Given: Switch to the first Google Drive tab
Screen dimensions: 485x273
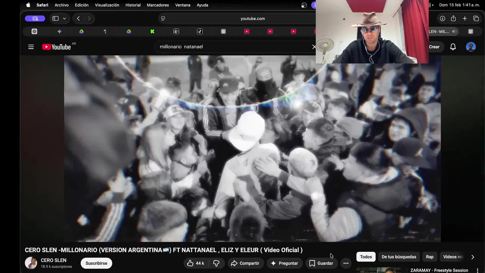Looking at the screenshot, I should [x=81, y=31].
